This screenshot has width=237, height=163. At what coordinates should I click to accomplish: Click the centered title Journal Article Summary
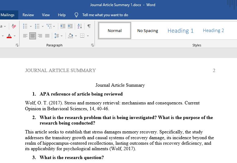tap(120, 85)
